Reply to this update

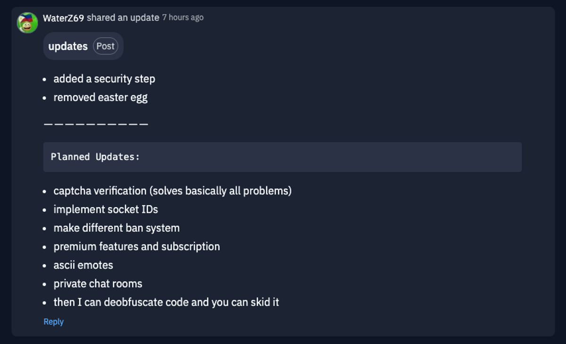pos(53,322)
